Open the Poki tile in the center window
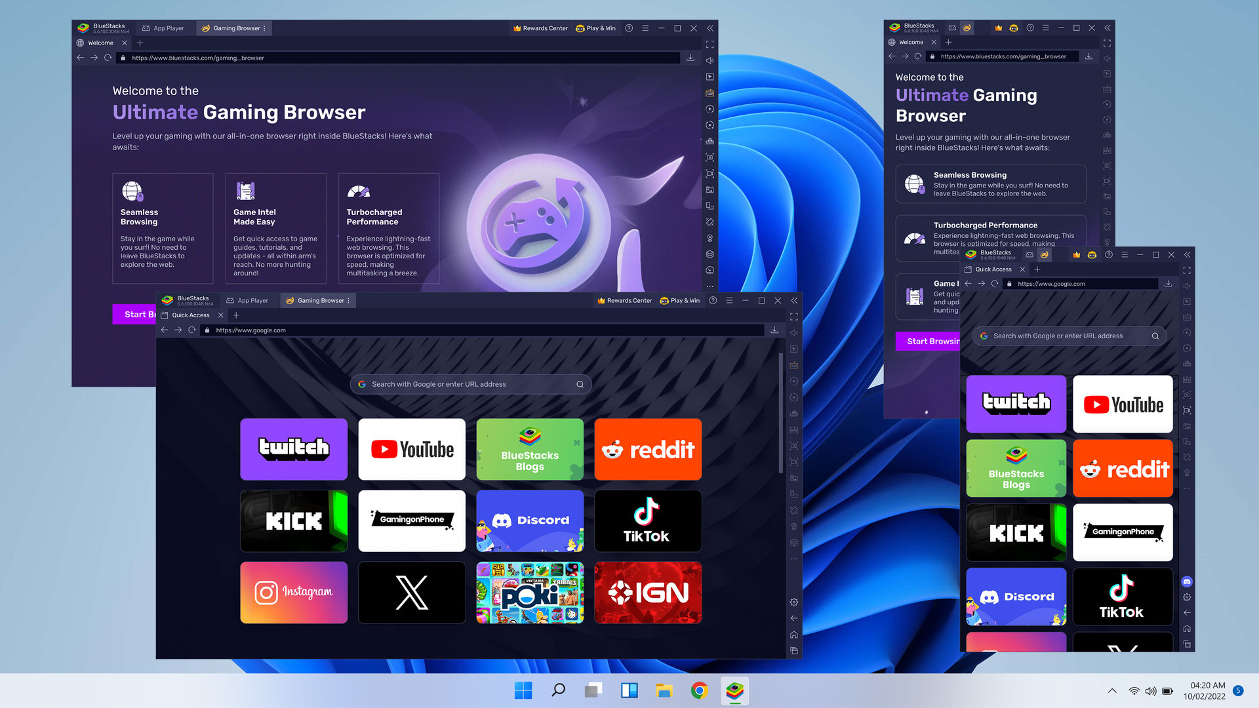The image size is (1259, 708). pyautogui.click(x=530, y=592)
